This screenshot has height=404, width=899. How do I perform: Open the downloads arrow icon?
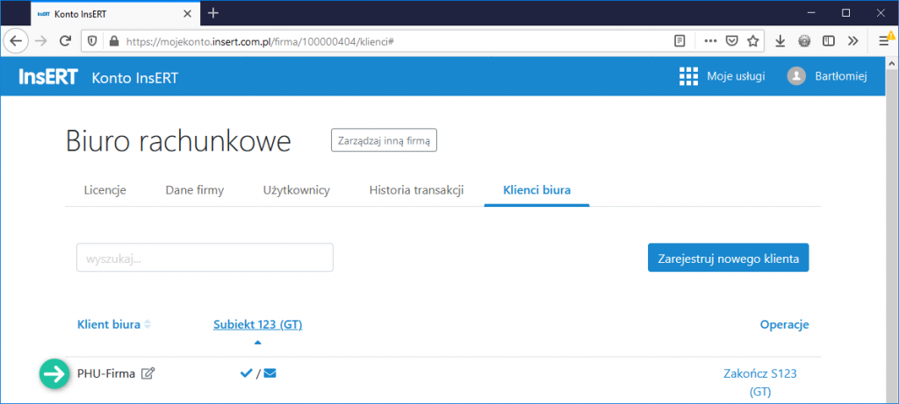[x=780, y=40]
